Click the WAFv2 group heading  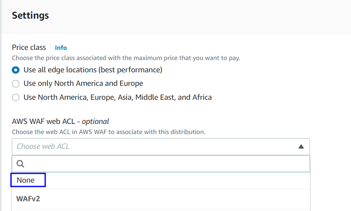click(28, 198)
